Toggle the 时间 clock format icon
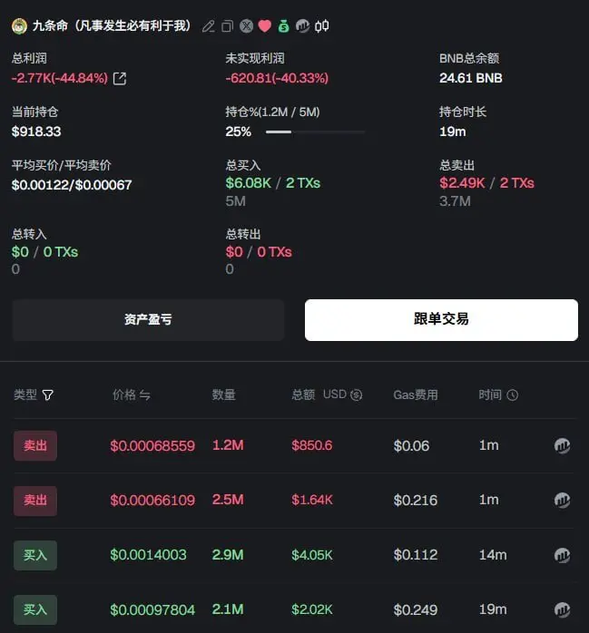The height and width of the screenshot is (633, 589). coord(512,394)
